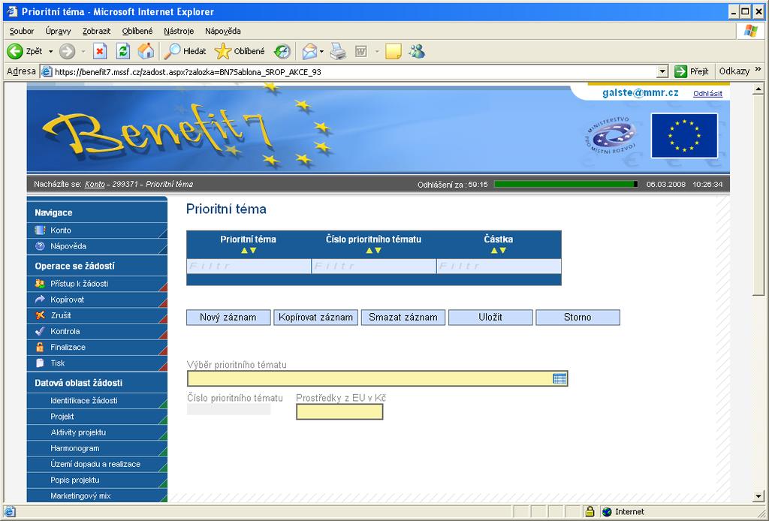This screenshot has width=769, height=521.
Task: Sort Prioritní téma column ascending
Action: tap(244, 251)
